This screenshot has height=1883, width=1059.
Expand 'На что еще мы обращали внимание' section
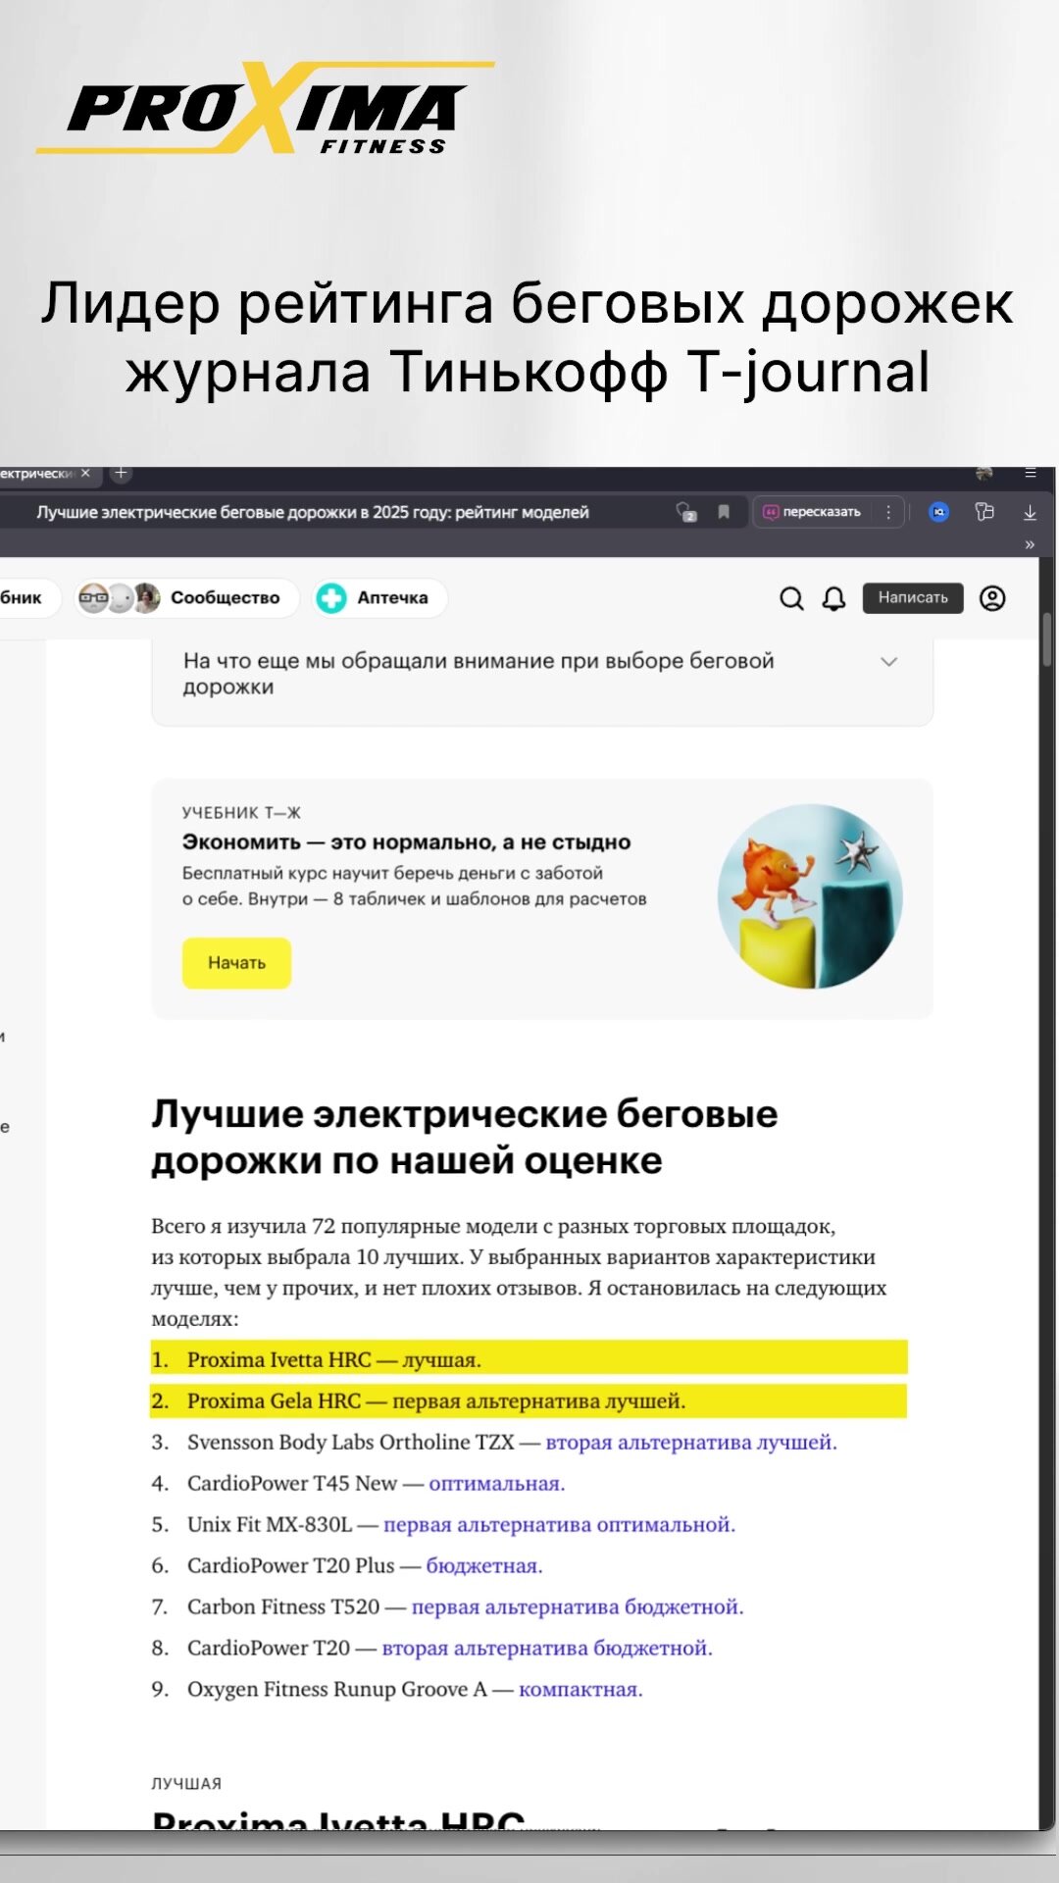541,674
